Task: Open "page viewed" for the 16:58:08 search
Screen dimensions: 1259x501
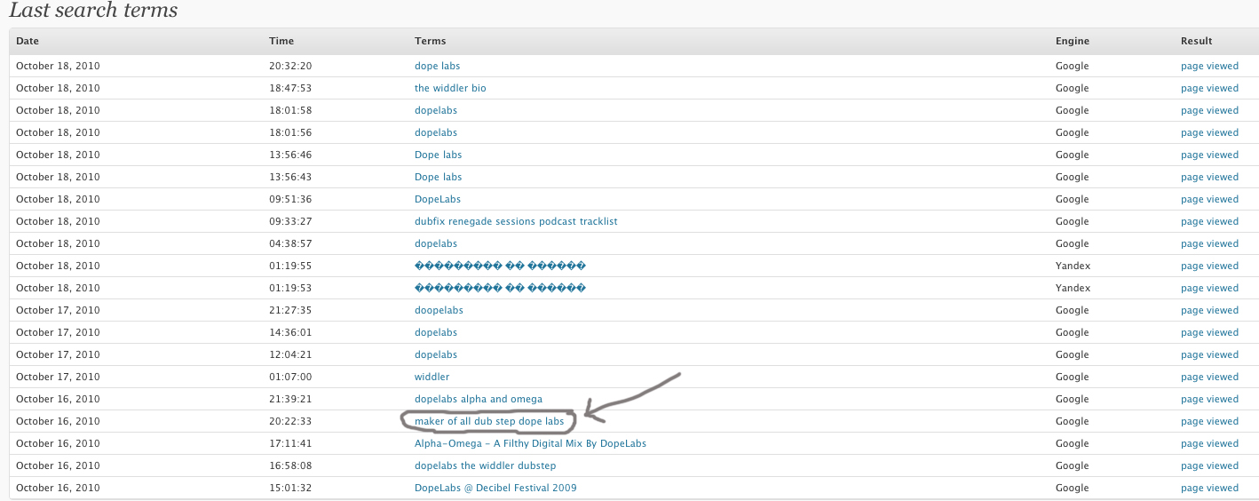Action: [1209, 465]
